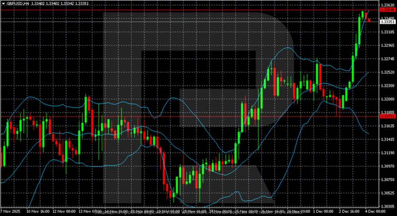Click the 4 Dec 00:00 time label
The image size is (397, 216).
pyautogui.click(x=375, y=211)
